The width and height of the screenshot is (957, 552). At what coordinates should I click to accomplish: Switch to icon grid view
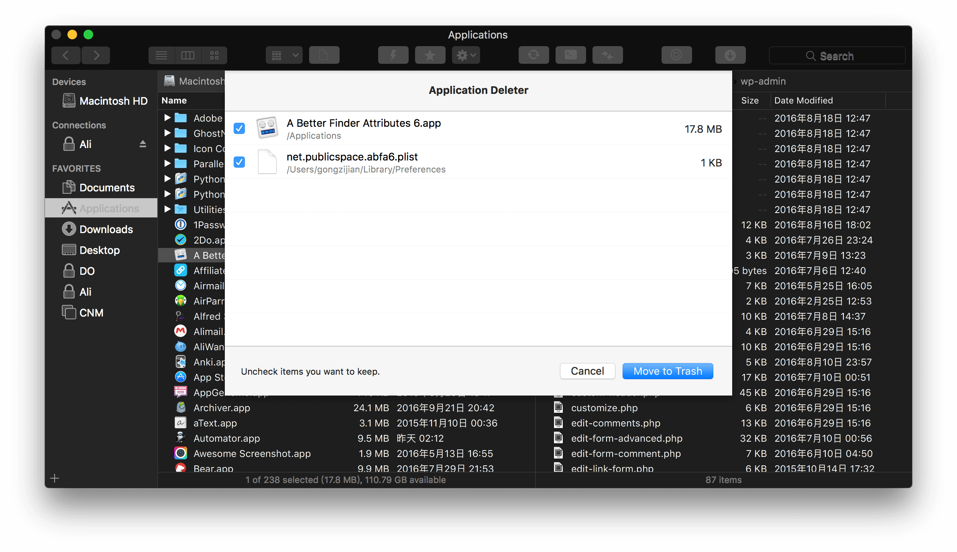coord(214,55)
